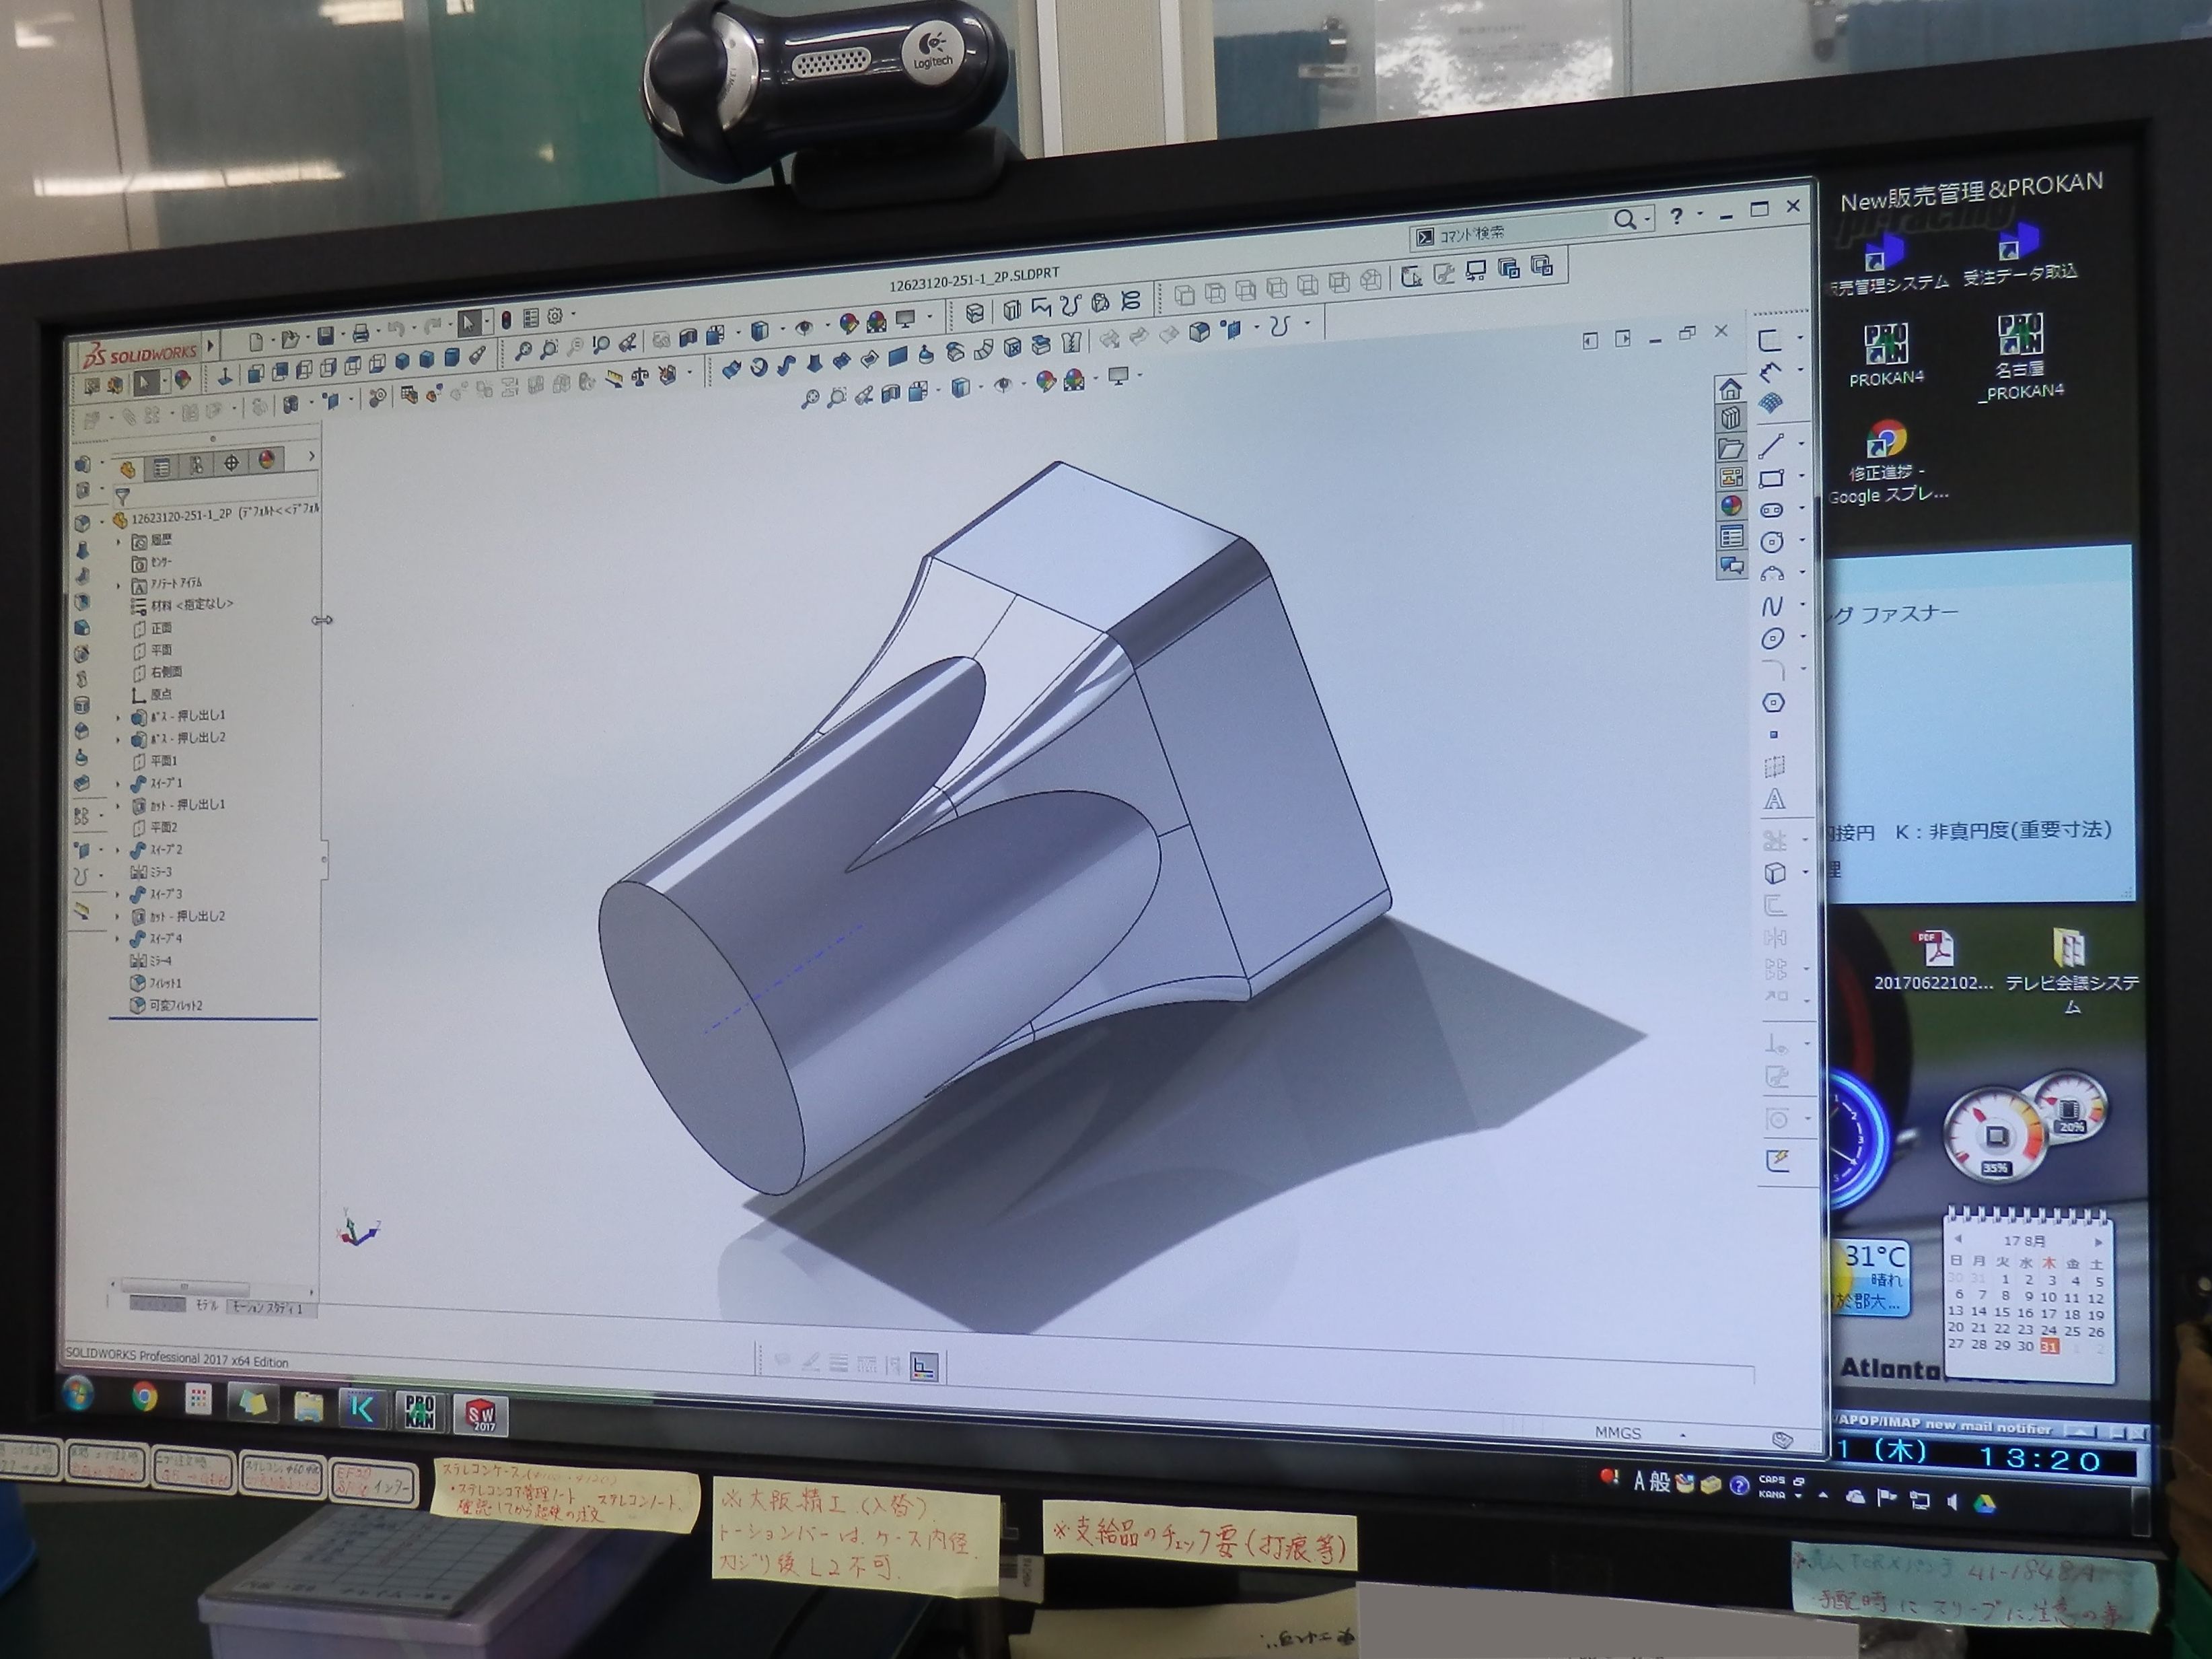The height and width of the screenshot is (1659, 2212).
Task: Click the Windows Start button
Action: [x=78, y=1393]
